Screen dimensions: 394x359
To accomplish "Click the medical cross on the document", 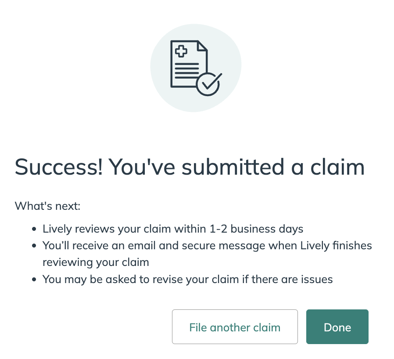I will [181, 51].
